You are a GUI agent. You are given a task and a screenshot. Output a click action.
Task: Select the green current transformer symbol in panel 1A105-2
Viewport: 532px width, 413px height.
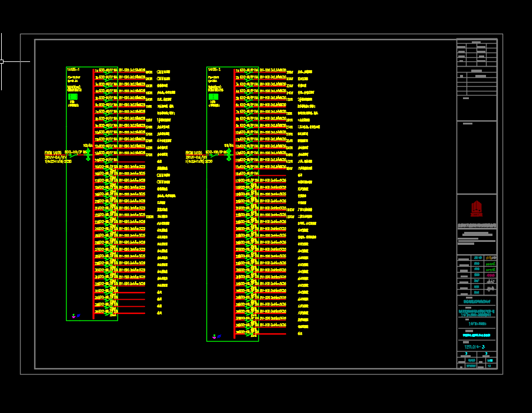pos(229,154)
